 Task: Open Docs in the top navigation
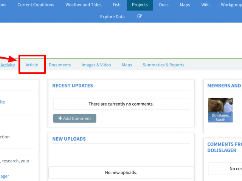tap(164, 5)
